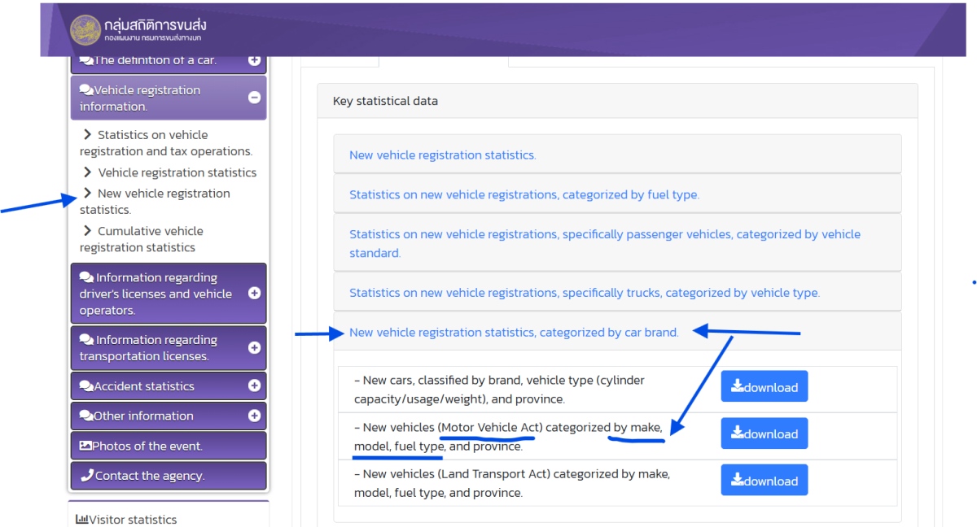Screen dimensions: 977x527
Task: Open Cumulative vehicle registration statistics
Action: click(142, 239)
